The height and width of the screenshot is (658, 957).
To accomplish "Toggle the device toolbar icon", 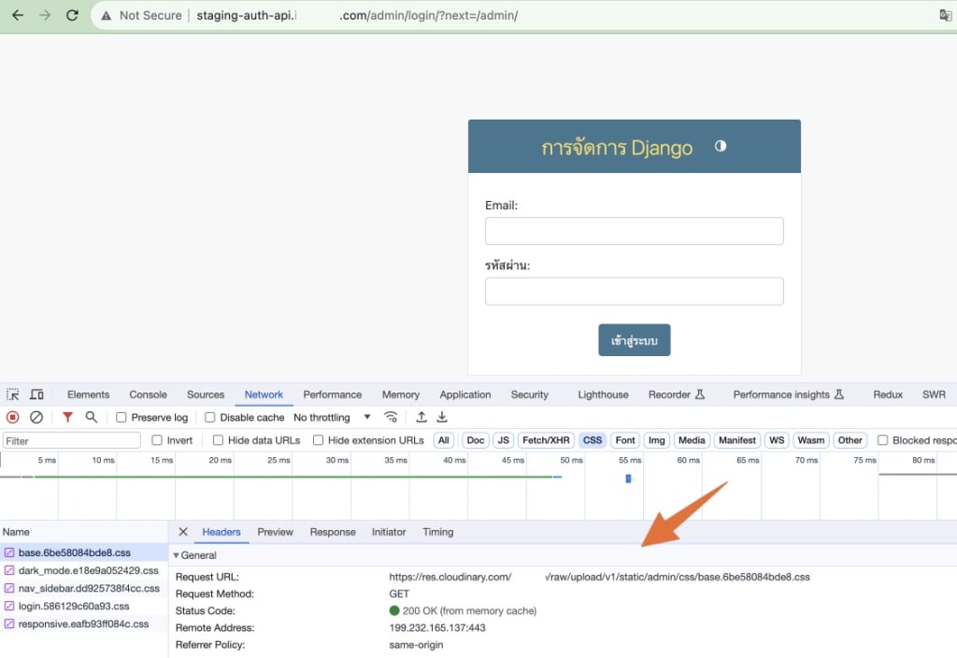I will 36,394.
